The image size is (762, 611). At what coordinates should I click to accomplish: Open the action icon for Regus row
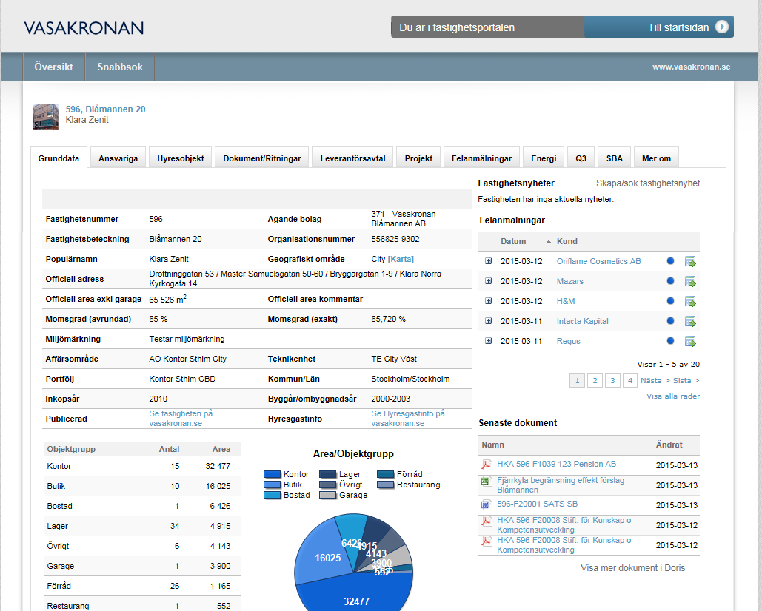click(690, 341)
